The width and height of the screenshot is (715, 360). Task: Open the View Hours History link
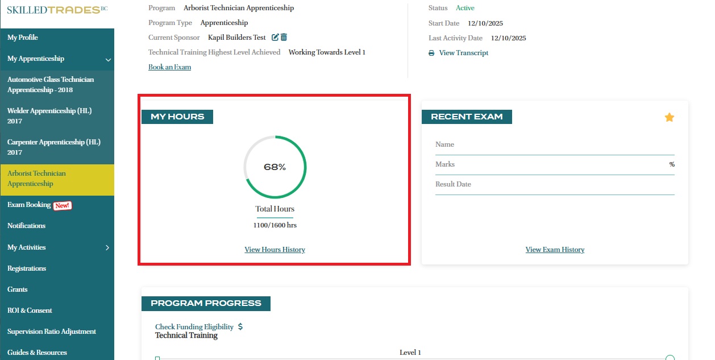275,250
